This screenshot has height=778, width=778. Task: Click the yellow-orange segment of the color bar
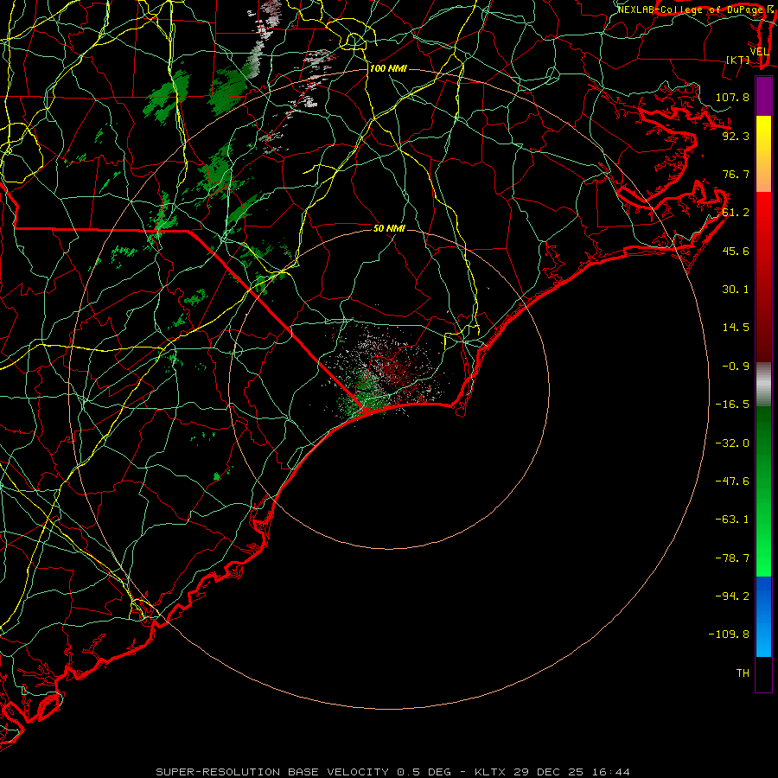763,154
